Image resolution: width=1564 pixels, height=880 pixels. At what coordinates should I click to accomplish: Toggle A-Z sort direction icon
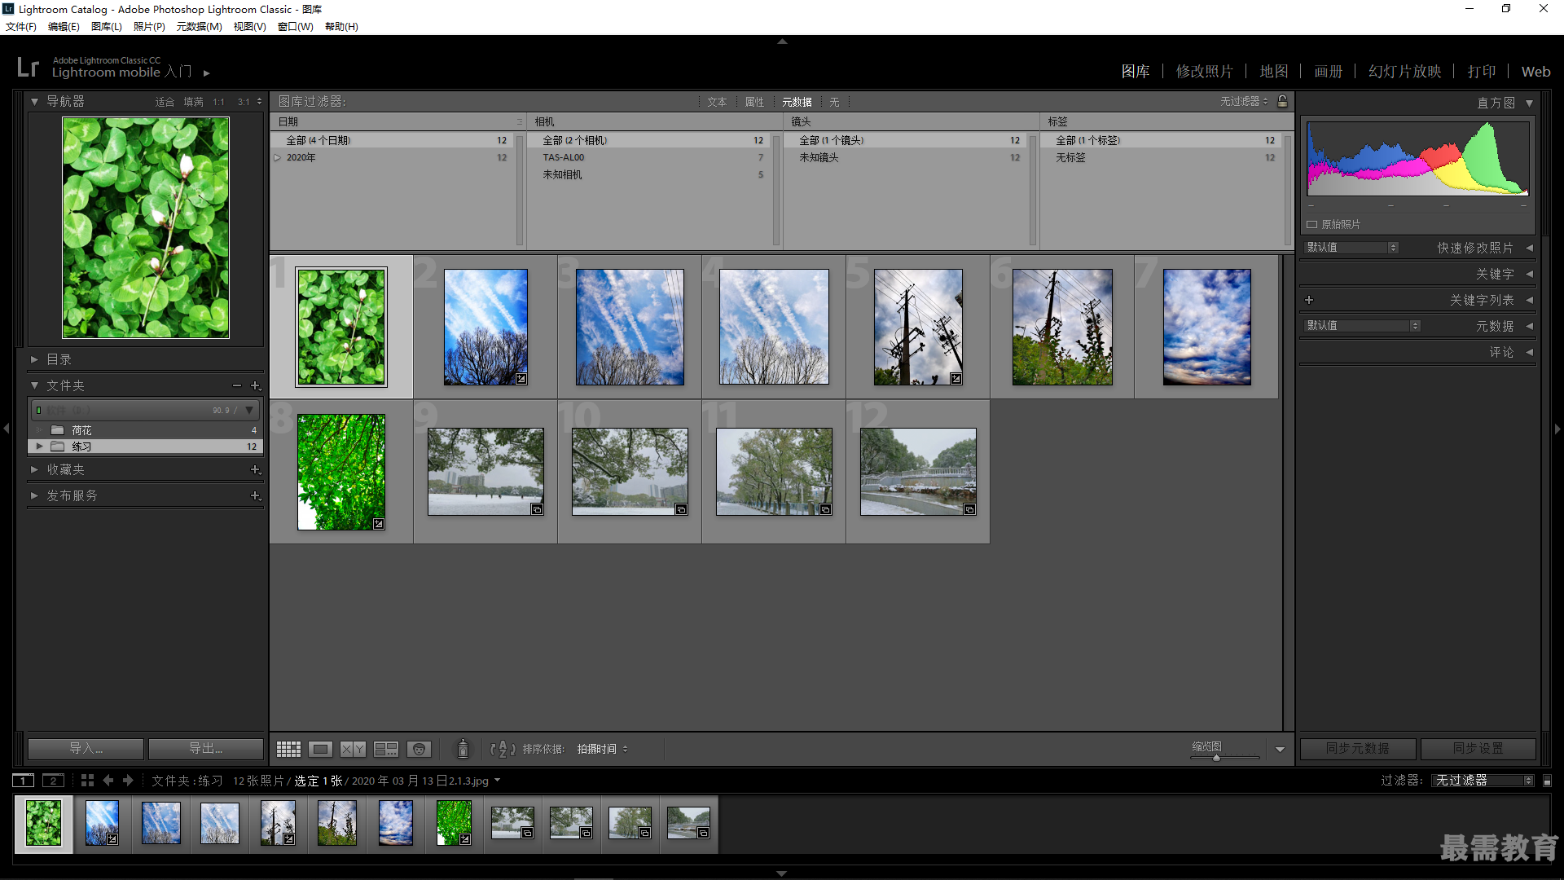click(x=503, y=749)
